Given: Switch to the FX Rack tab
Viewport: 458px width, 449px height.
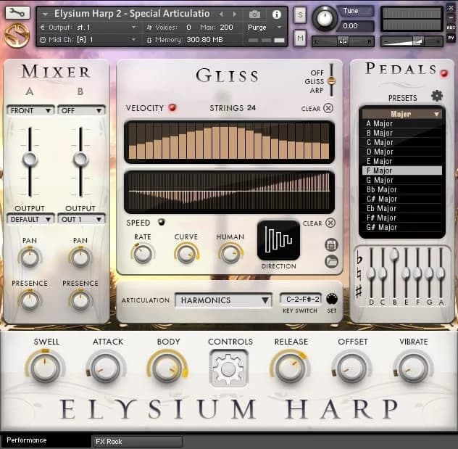Looking at the screenshot, I should [x=137, y=442].
